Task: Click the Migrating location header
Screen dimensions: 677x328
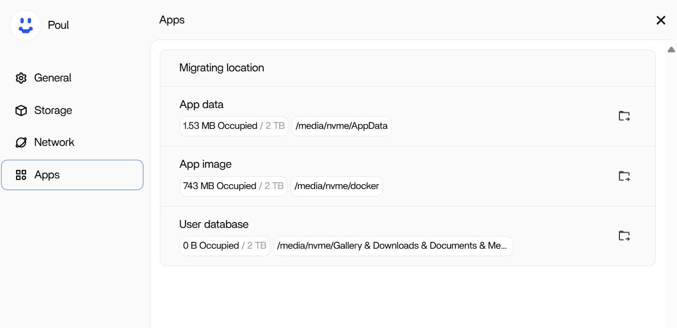Action: pos(222,68)
